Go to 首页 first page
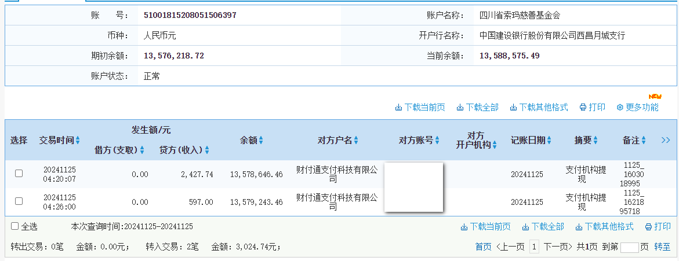This screenshot has width=679, height=261. [483, 247]
